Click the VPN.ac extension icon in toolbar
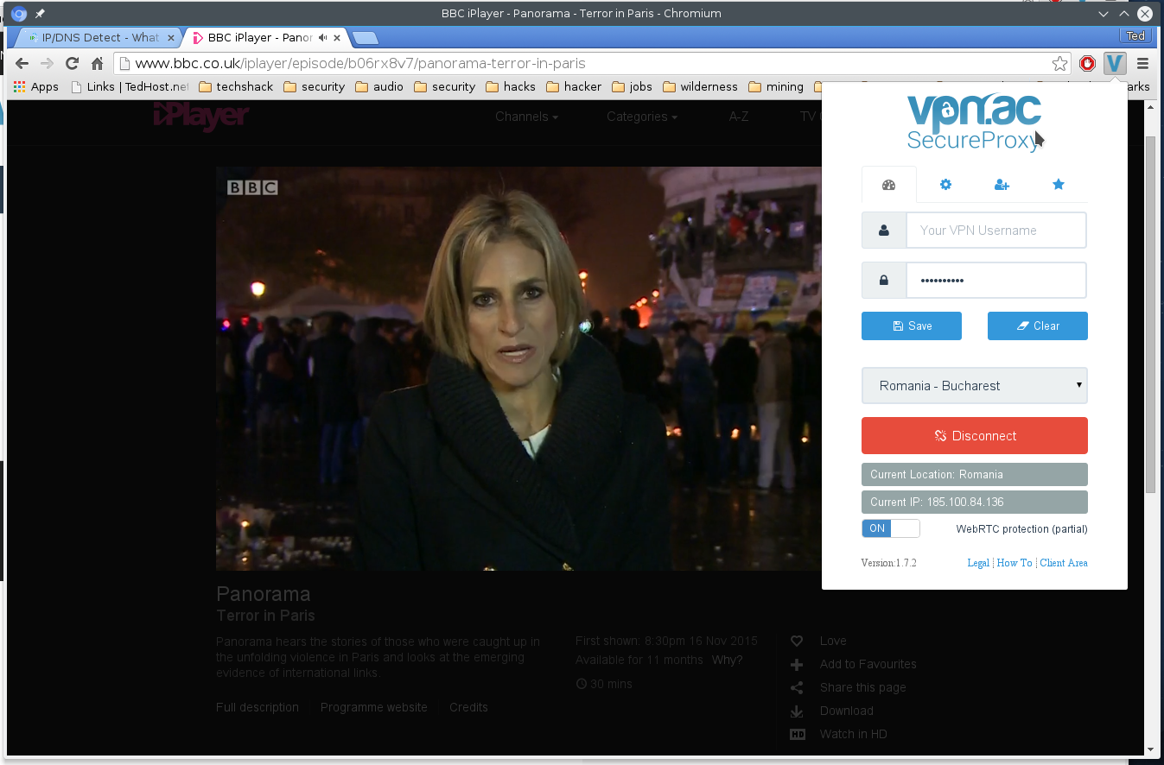Image resolution: width=1164 pixels, height=765 pixels. [1115, 63]
